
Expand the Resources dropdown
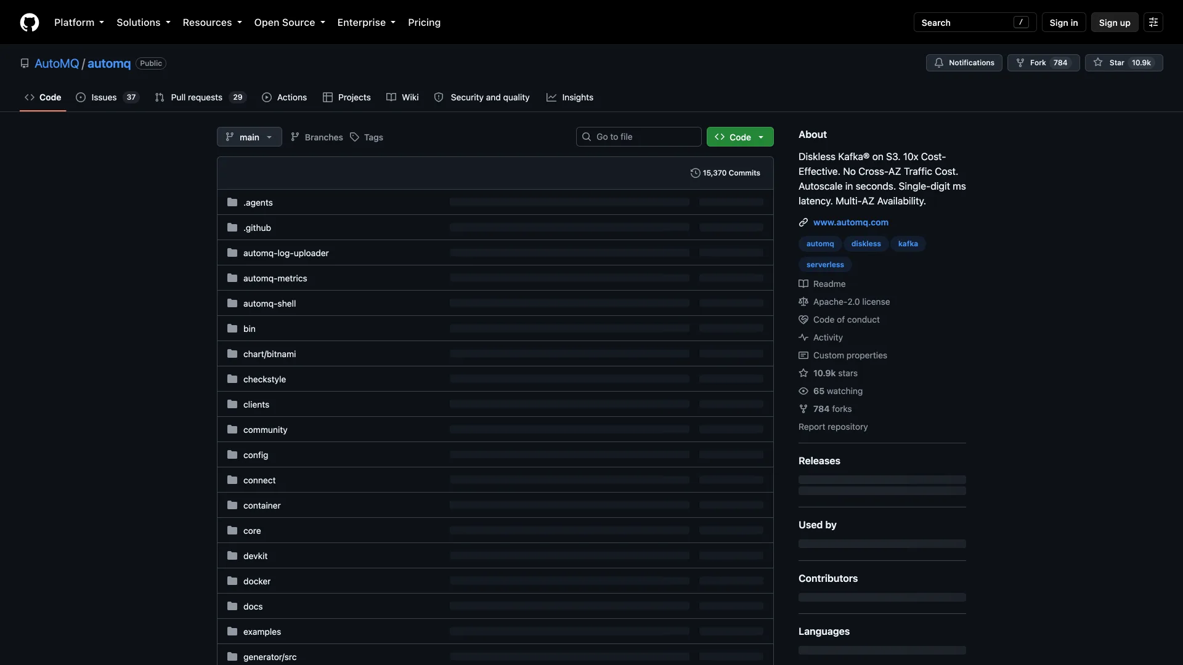tap(213, 22)
